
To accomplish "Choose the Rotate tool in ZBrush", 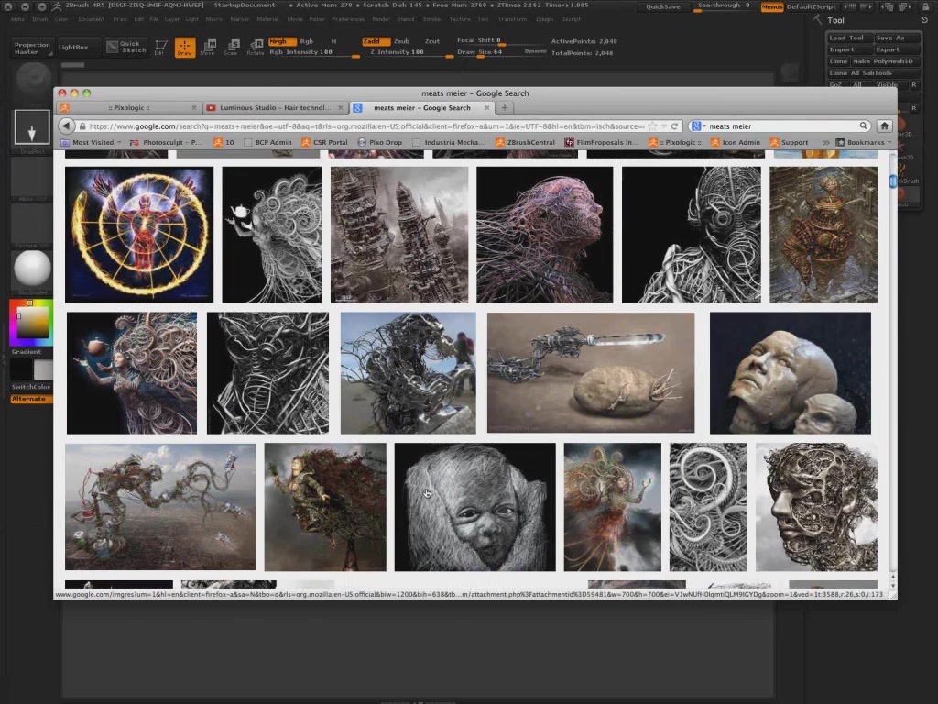I will tap(256, 48).
